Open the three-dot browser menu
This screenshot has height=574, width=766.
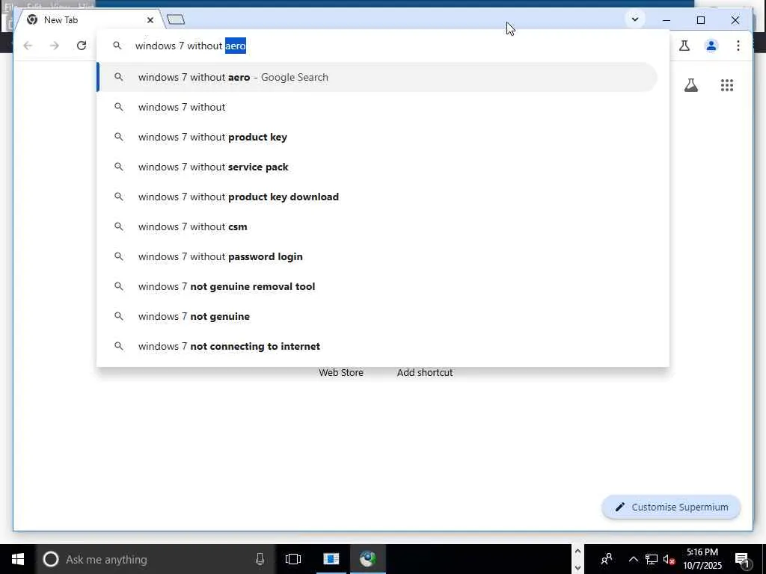pos(738,46)
